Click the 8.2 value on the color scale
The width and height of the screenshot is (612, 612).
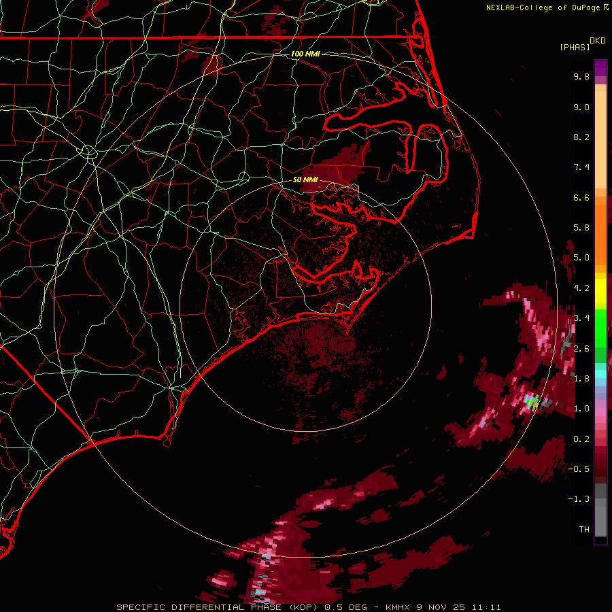[x=581, y=137]
